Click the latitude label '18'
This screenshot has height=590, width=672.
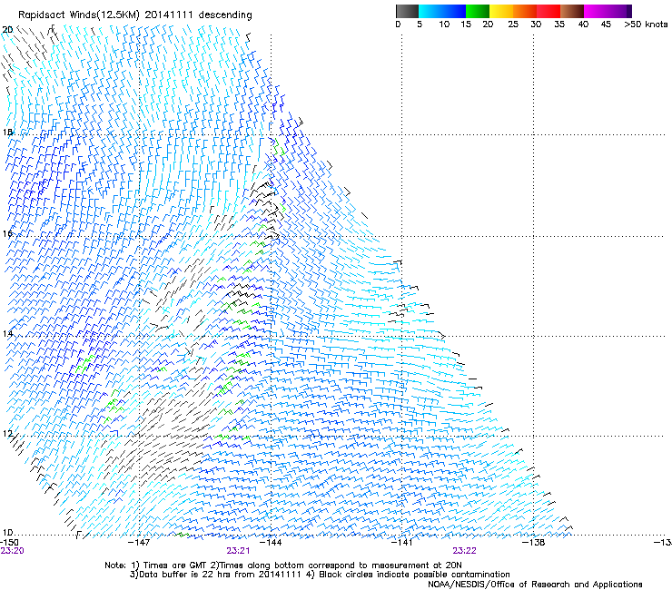coord(7,132)
